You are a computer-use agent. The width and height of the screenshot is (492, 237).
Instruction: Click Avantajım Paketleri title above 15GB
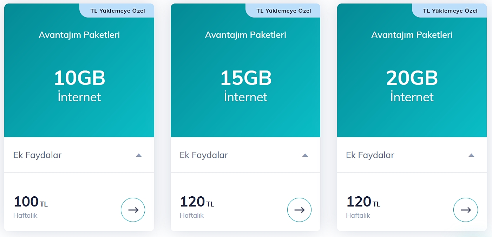[246, 35]
